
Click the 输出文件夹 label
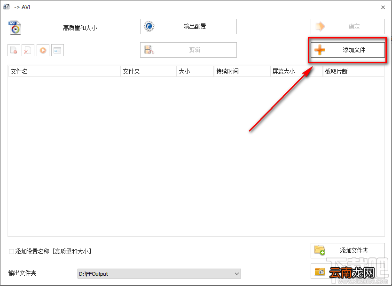[x=22, y=273]
